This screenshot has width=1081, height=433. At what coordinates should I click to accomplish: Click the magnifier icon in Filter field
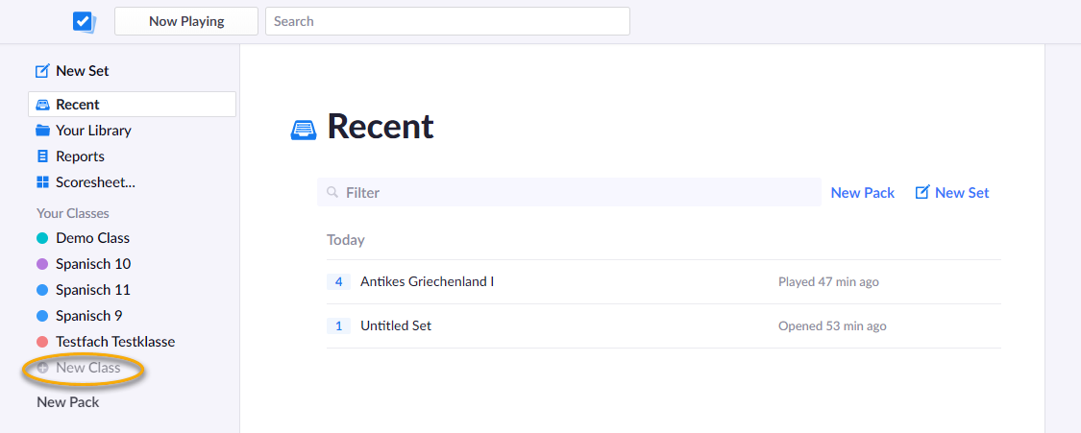tap(332, 192)
